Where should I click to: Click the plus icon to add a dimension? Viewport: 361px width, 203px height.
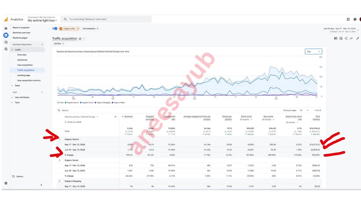(x=116, y=117)
